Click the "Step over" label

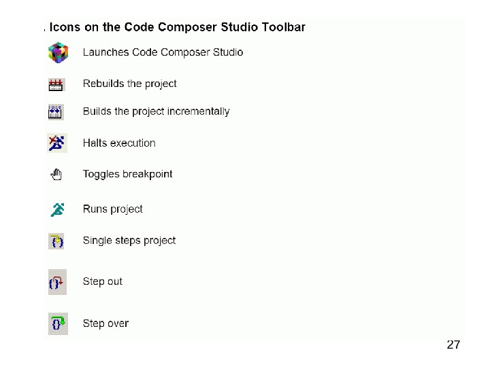point(105,324)
